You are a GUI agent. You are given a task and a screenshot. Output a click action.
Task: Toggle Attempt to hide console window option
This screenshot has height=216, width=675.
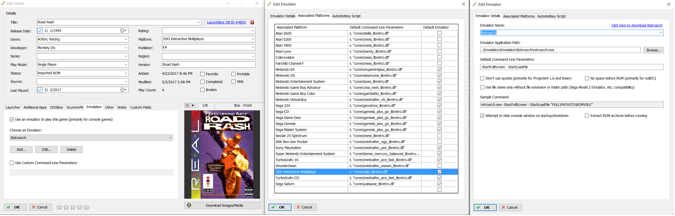click(x=482, y=116)
